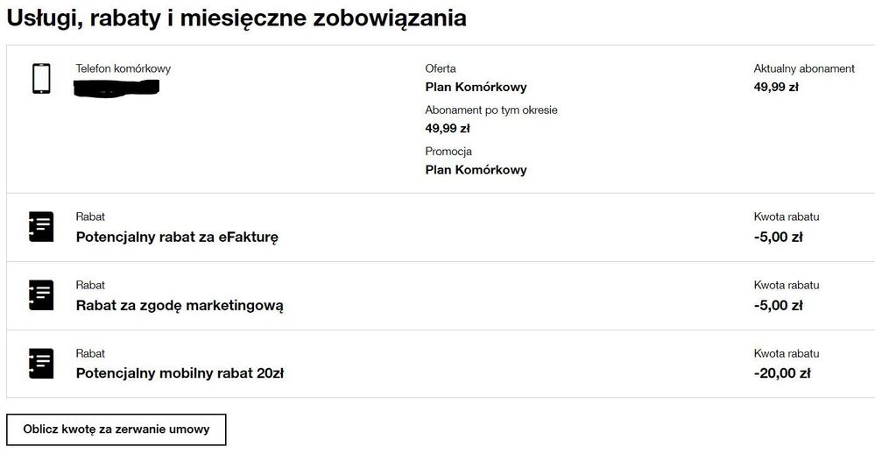
Task: Click Plan Komórkowy under Oferta
Action: pos(476,87)
